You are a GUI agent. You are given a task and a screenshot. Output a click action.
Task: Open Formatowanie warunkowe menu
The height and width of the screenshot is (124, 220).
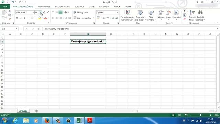pyautogui.click(x=127, y=15)
